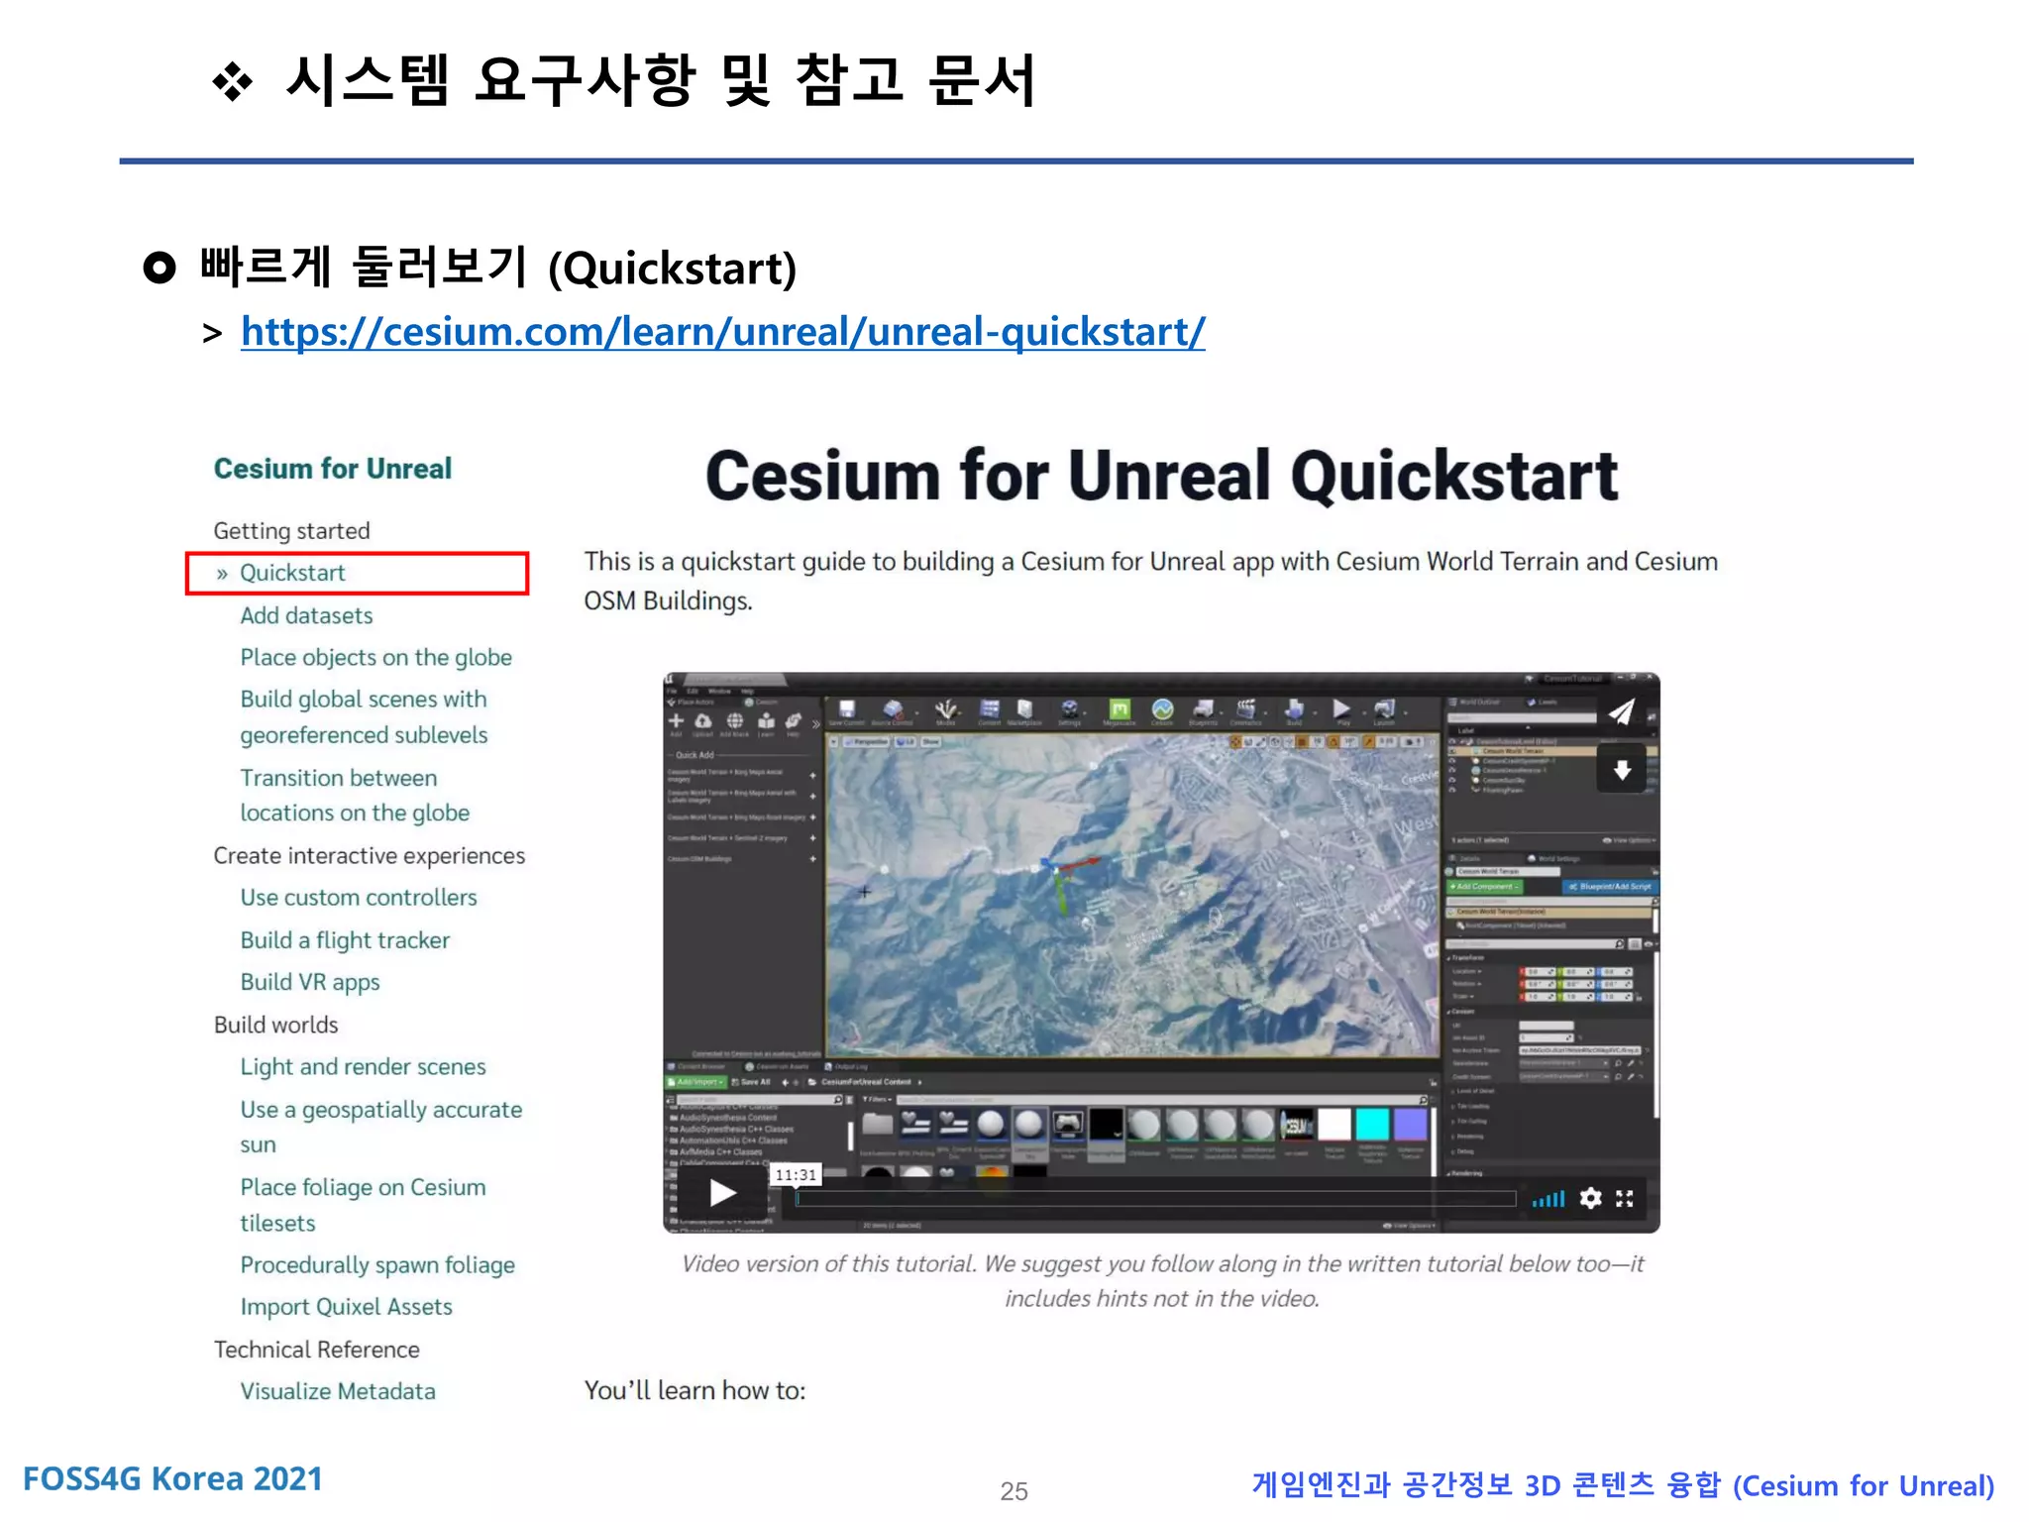Open the Use custom controllers link
Image resolution: width=2029 pixels, height=1522 pixels.
[359, 898]
